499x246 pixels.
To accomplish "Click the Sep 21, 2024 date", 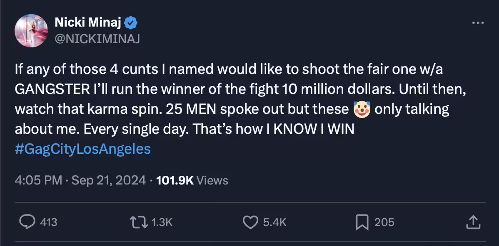I will click(109, 180).
